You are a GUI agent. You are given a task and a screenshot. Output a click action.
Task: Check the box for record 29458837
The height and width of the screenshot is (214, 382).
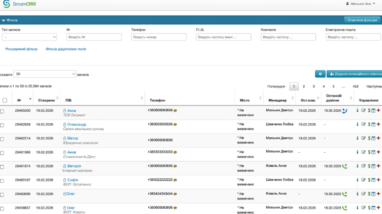point(2,209)
